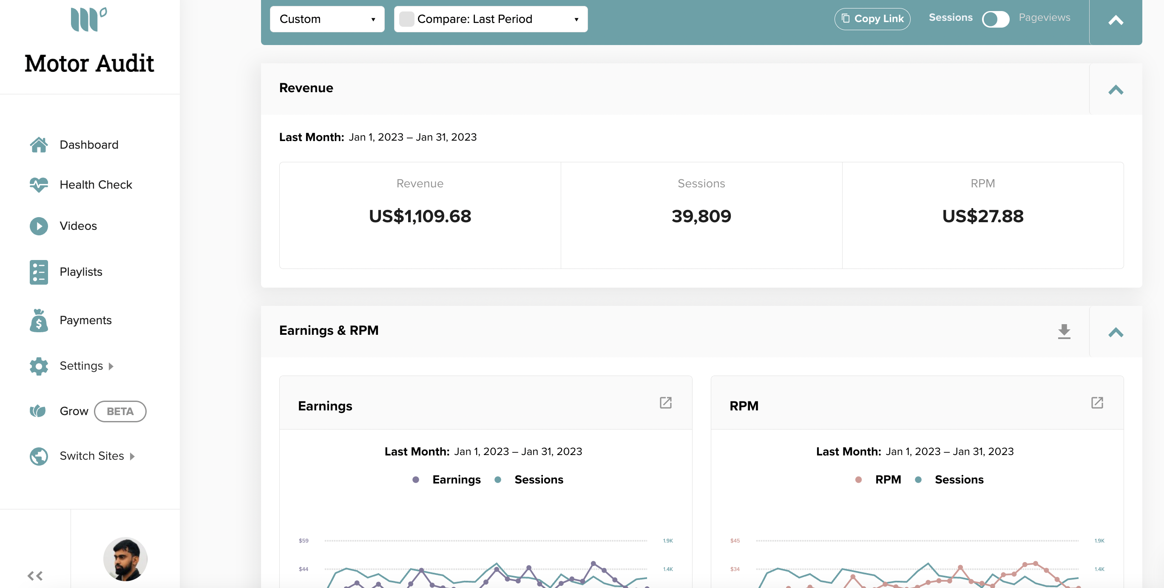Click the Earnings & RPM heading
This screenshot has width=1164, height=588.
[329, 330]
